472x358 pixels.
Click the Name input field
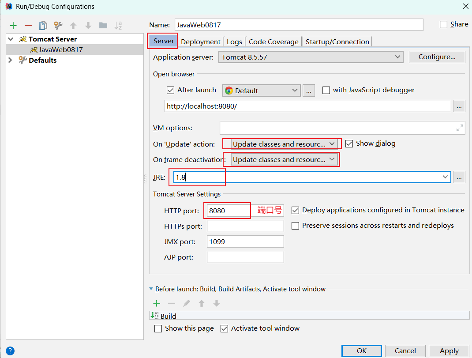pyautogui.click(x=299, y=25)
